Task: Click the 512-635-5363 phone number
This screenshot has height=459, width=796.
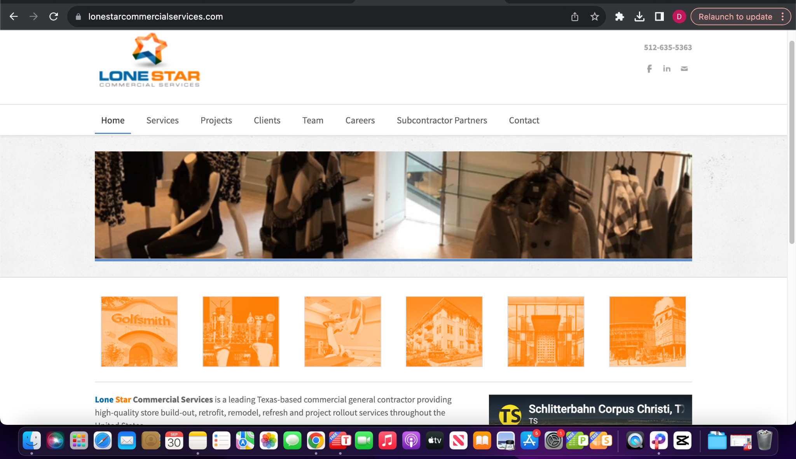Action: 668,47
